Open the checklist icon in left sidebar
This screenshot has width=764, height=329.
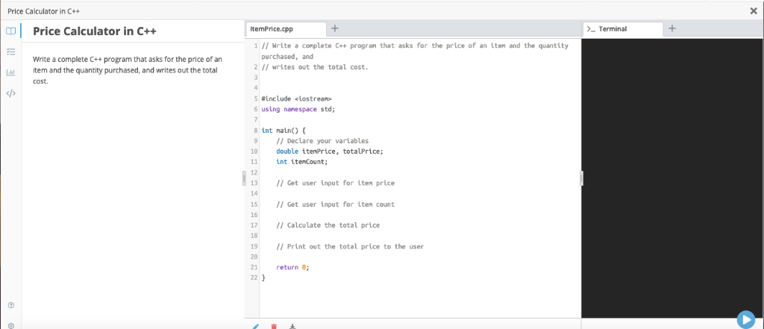point(10,51)
